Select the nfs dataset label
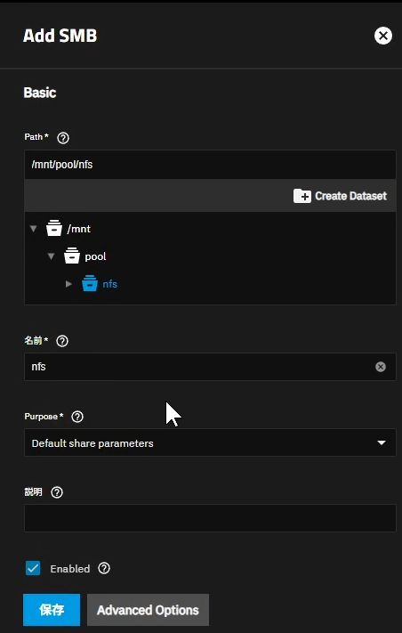 (109, 284)
